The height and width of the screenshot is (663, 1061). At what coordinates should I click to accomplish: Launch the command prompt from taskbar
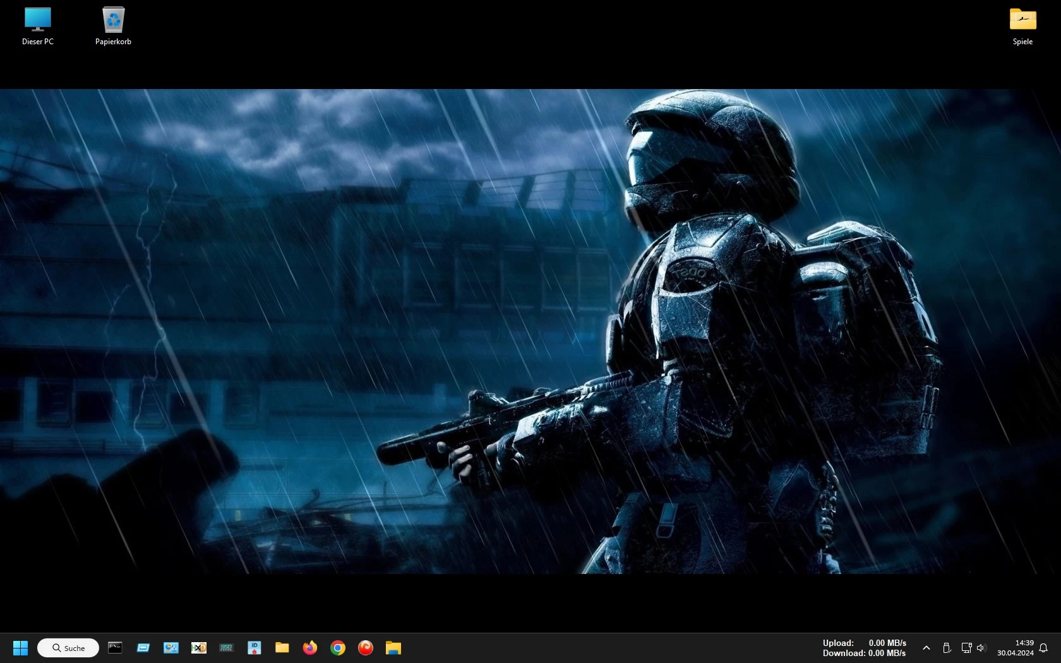click(x=115, y=647)
